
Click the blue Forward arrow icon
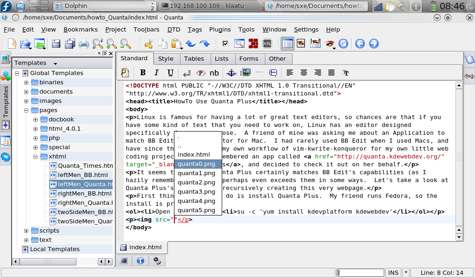(373, 44)
